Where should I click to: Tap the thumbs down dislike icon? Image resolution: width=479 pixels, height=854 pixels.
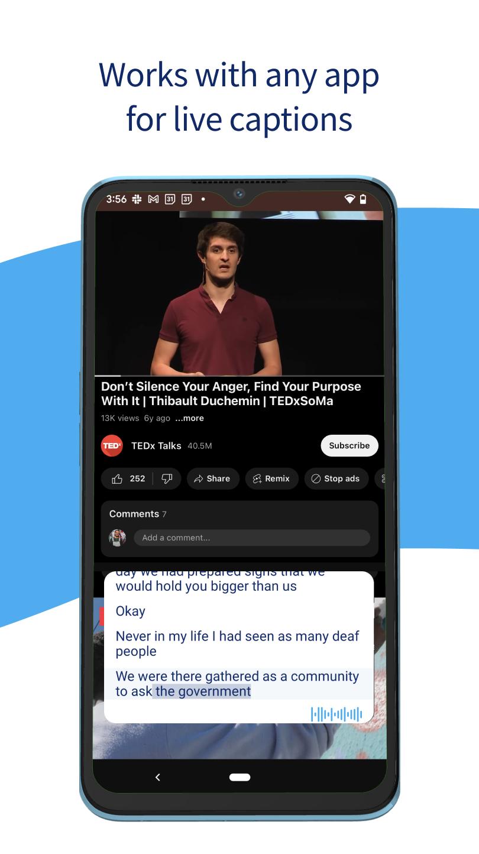tap(167, 478)
